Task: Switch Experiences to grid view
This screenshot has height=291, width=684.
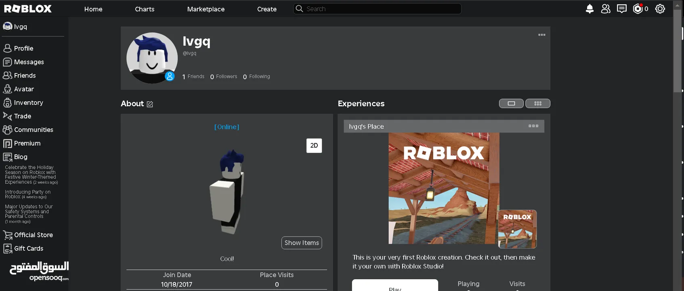Action: pyautogui.click(x=538, y=103)
